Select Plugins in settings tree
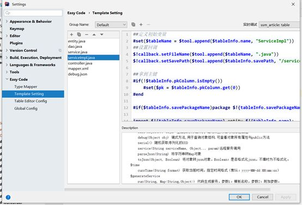 16,43
